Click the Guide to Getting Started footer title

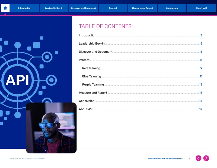point(165,158)
